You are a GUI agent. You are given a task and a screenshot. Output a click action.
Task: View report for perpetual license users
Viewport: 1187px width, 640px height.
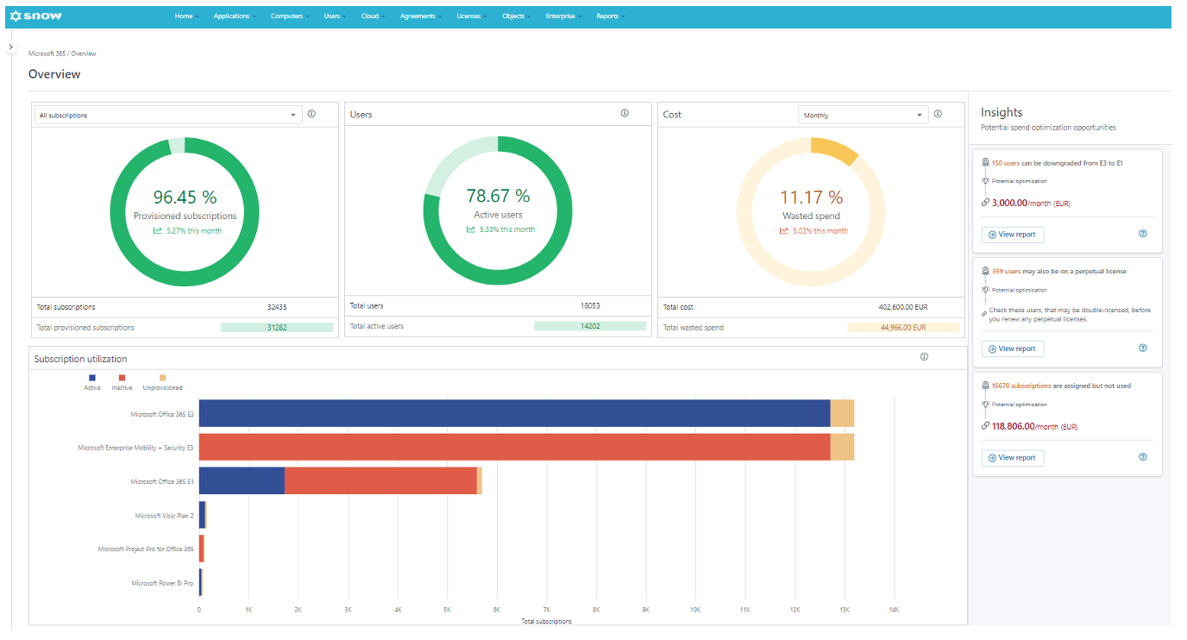[1012, 348]
